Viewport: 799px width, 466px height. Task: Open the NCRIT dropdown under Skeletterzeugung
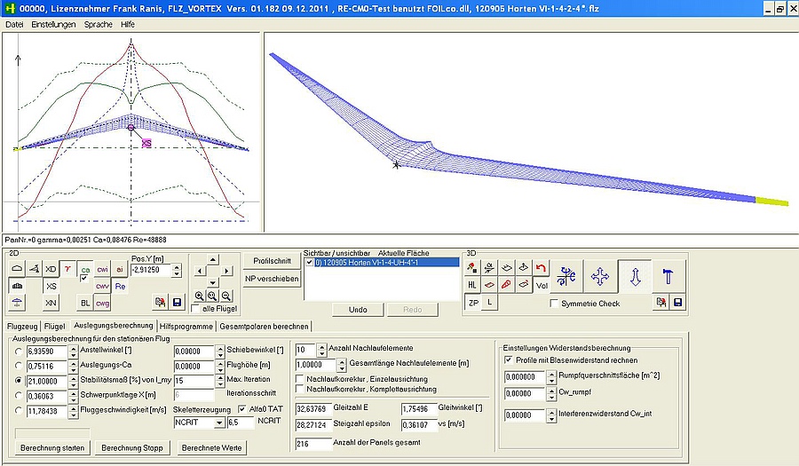[219, 423]
